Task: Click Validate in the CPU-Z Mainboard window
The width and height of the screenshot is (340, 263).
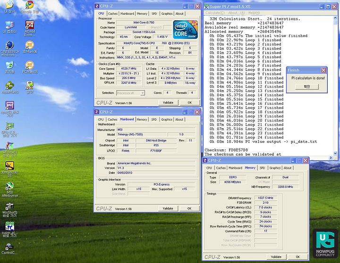Action: (168, 208)
